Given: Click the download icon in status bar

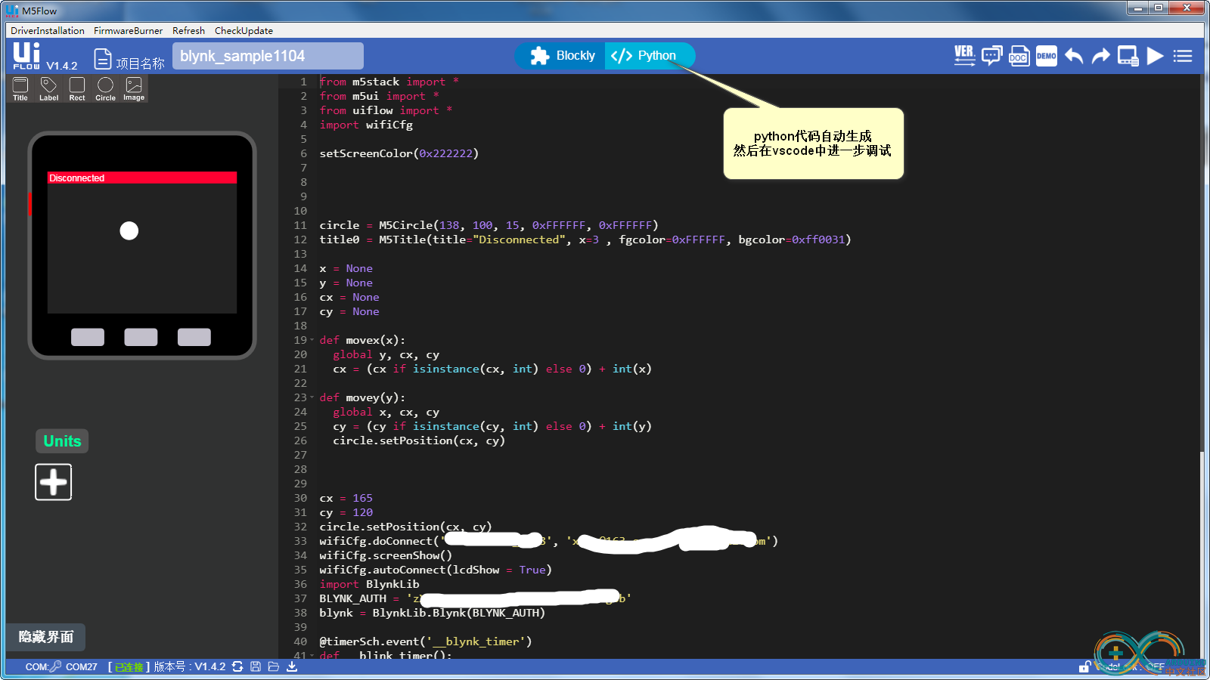Looking at the screenshot, I should click(292, 666).
